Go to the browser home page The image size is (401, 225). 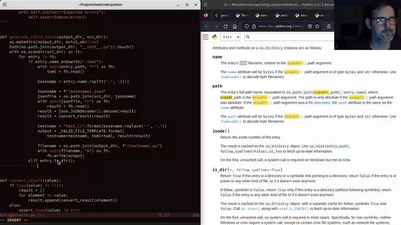coord(235,26)
